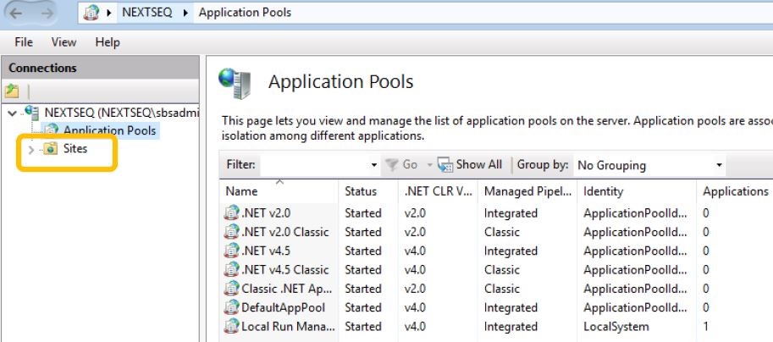Sort by the Status column header
This screenshot has height=342, width=773.
(362, 191)
